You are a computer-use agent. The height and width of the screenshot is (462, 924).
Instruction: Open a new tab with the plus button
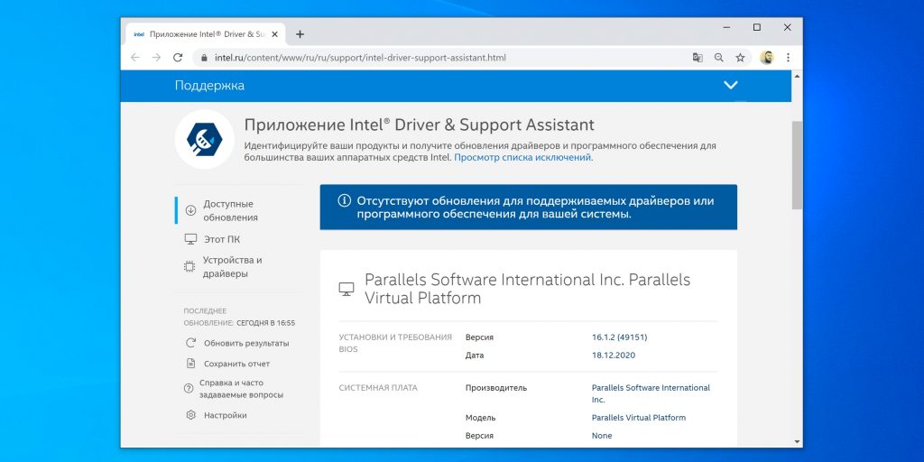tap(300, 34)
